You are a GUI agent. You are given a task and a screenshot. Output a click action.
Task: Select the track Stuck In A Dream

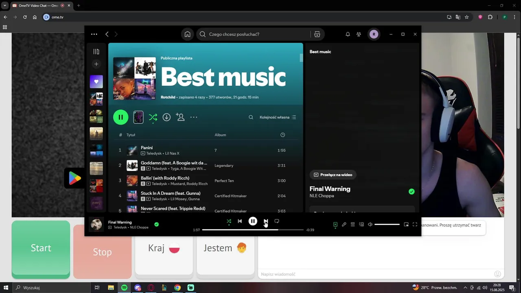tap(171, 193)
